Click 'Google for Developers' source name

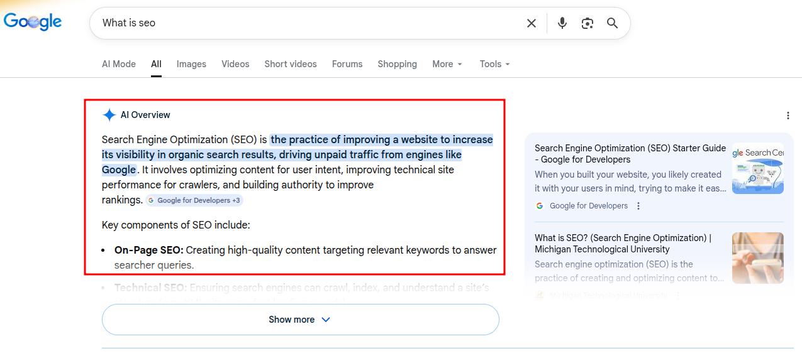click(x=589, y=206)
